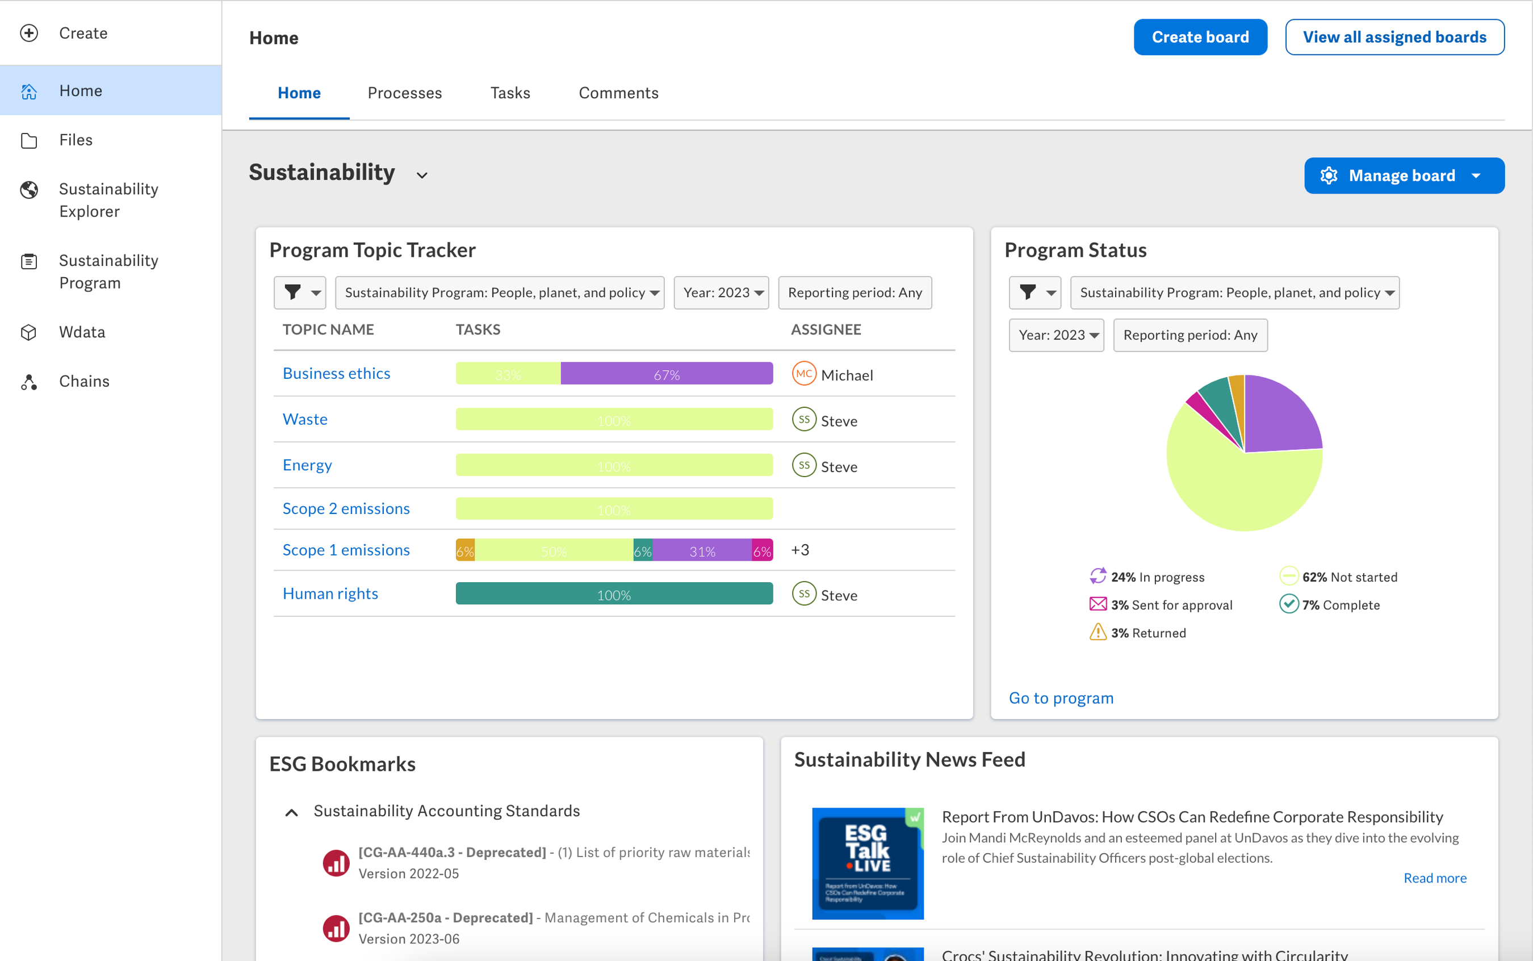Click the Create plus icon in sidebar
This screenshot has height=961, width=1533.
point(29,33)
